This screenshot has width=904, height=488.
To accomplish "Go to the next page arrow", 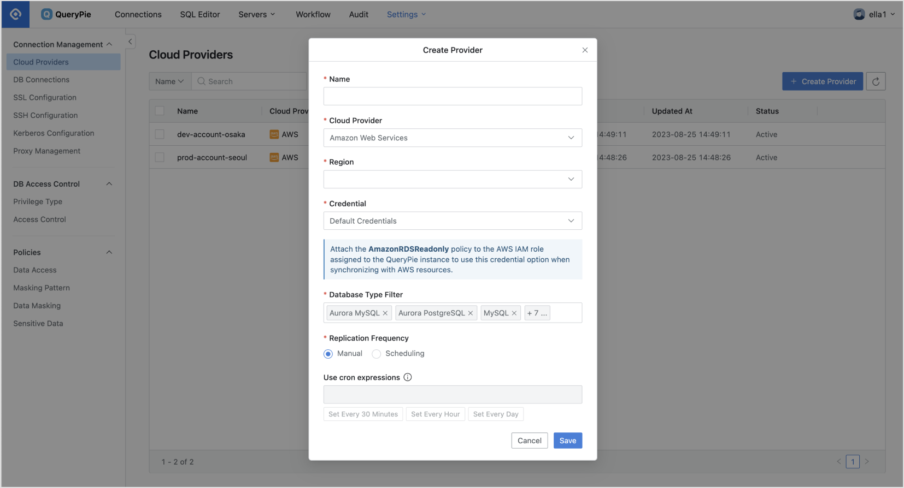I will [x=867, y=461].
